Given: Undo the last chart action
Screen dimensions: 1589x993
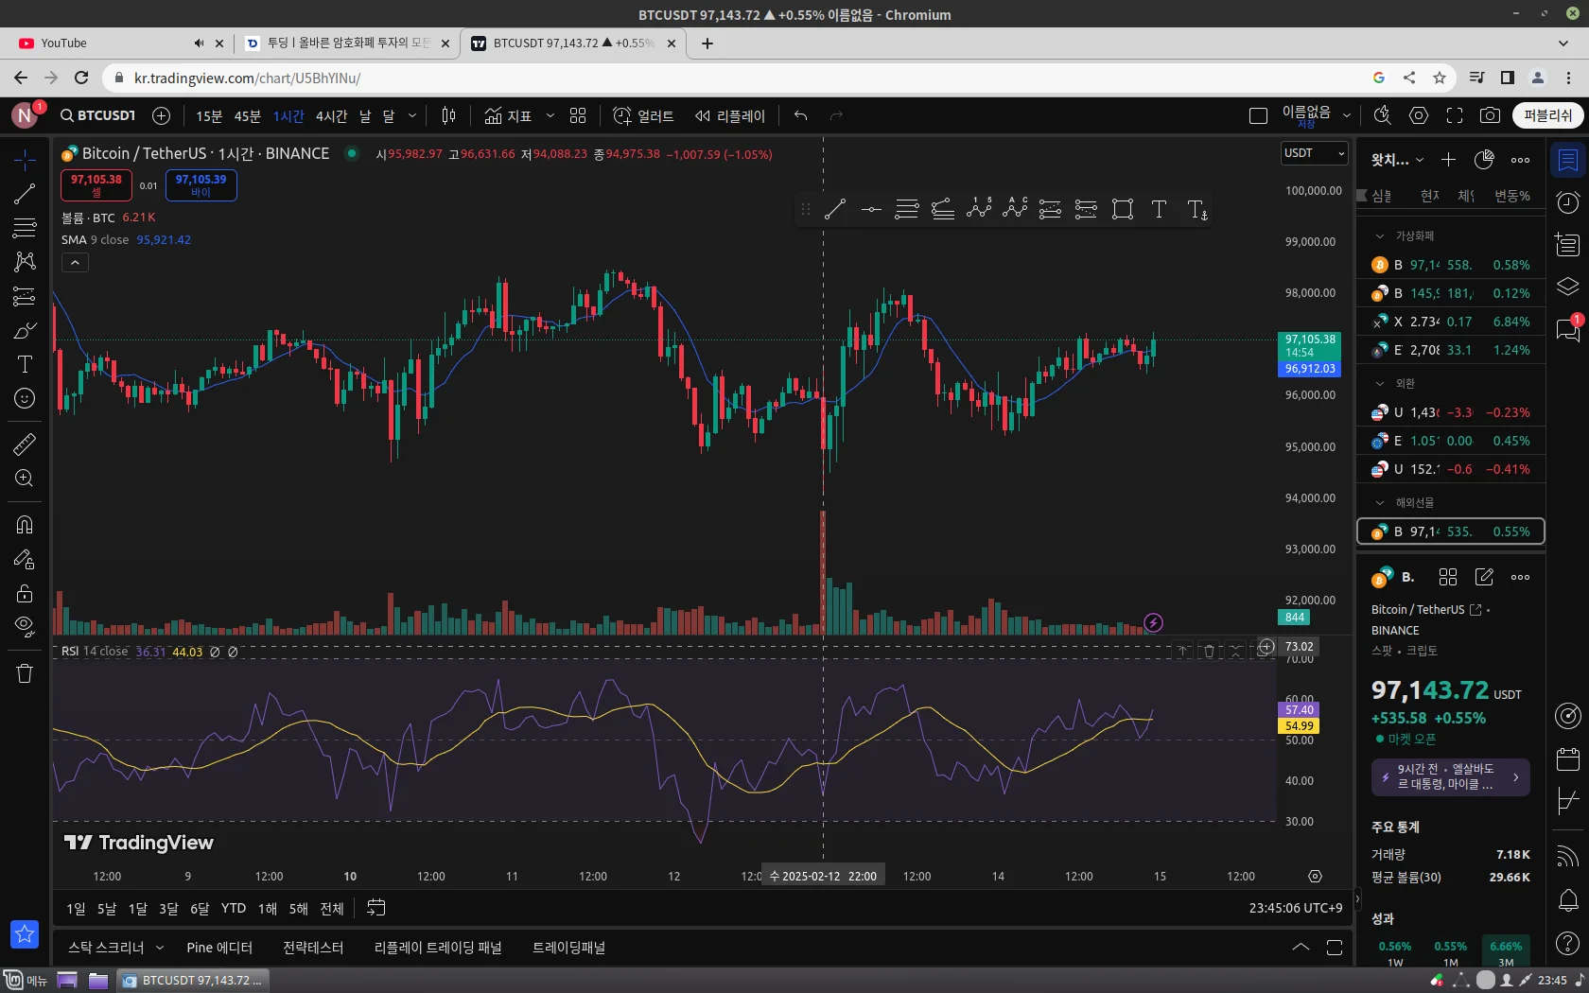Looking at the screenshot, I should tap(801, 115).
